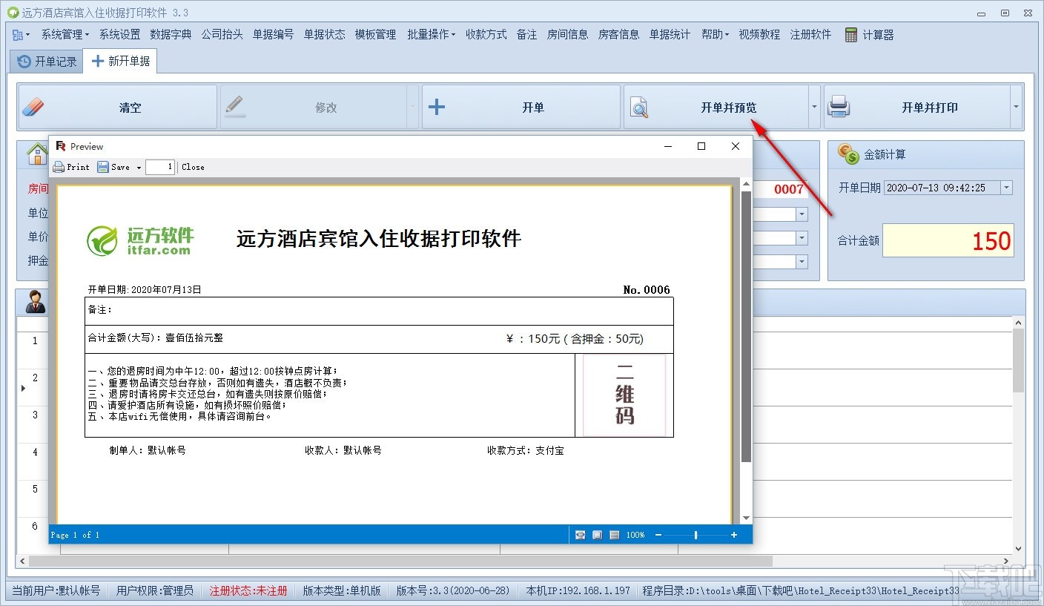This screenshot has width=1044, height=606.
Task: Click the Print icon in Preview window
Action: click(59, 167)
